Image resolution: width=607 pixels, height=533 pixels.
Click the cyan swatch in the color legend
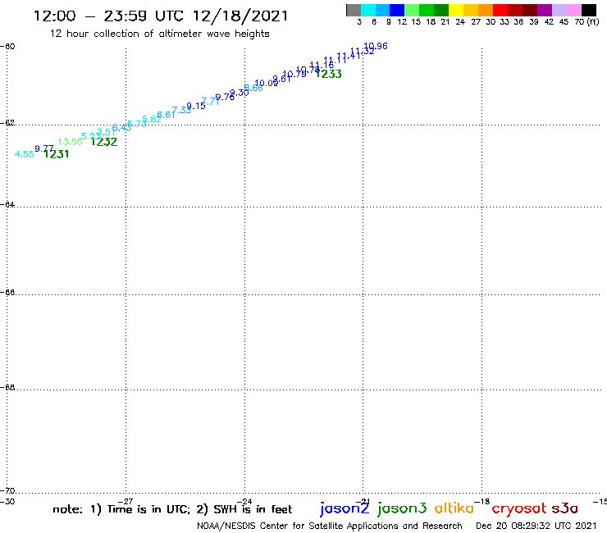point(368,10)
